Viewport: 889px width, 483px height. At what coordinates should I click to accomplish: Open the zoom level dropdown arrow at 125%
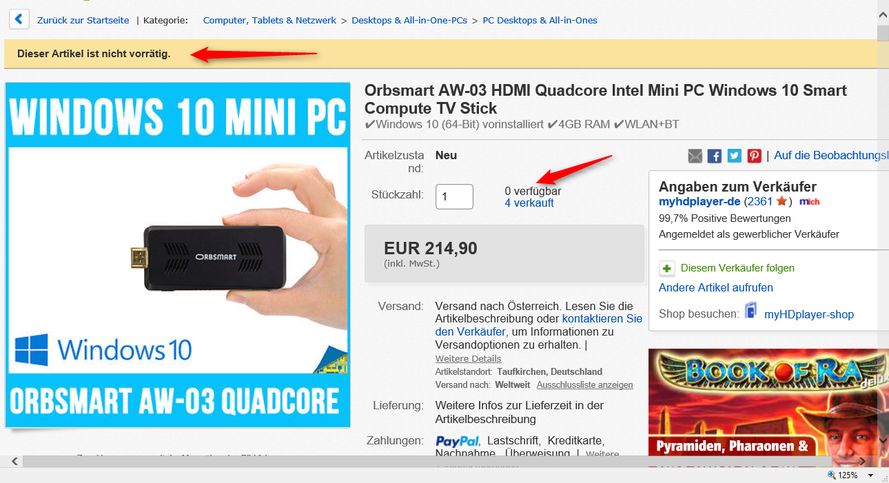click(x=870, y=475)
